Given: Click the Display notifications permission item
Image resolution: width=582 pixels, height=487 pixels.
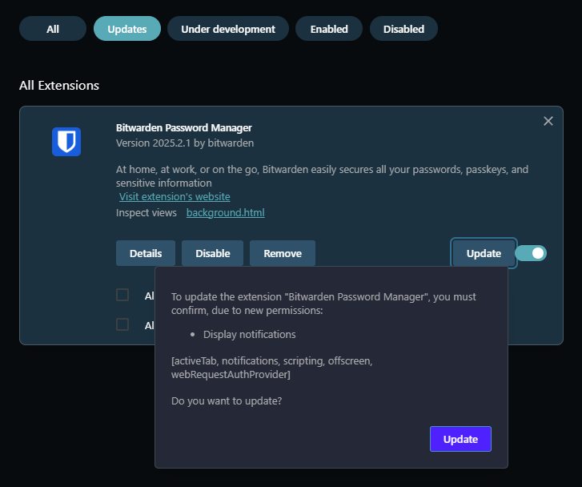Looking at the screenshot, I should coord(250,334).
